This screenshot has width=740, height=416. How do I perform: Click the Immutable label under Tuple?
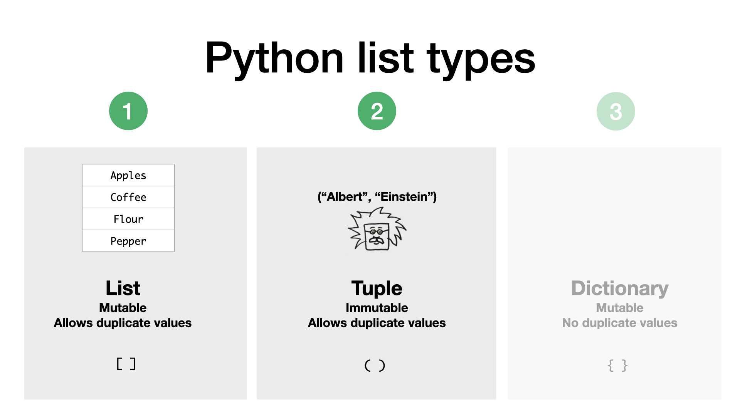click(377, 308)
